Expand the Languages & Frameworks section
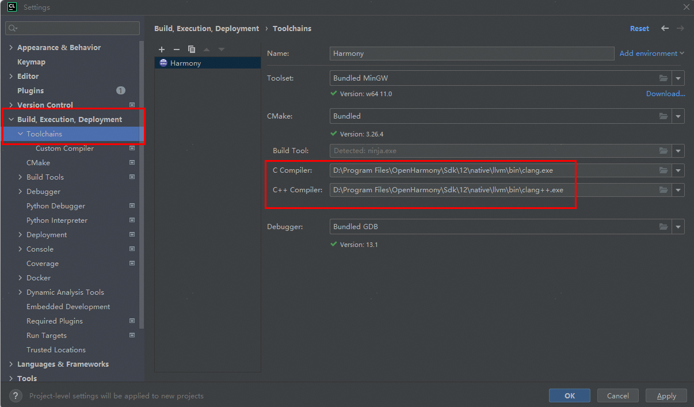 (11, 364)
